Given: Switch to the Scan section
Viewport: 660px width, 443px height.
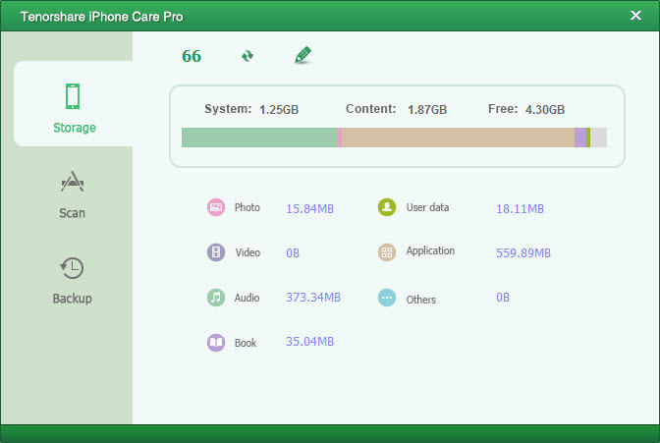Looking at the screenshot, I should pyautogui.click(x=73, y=194).
